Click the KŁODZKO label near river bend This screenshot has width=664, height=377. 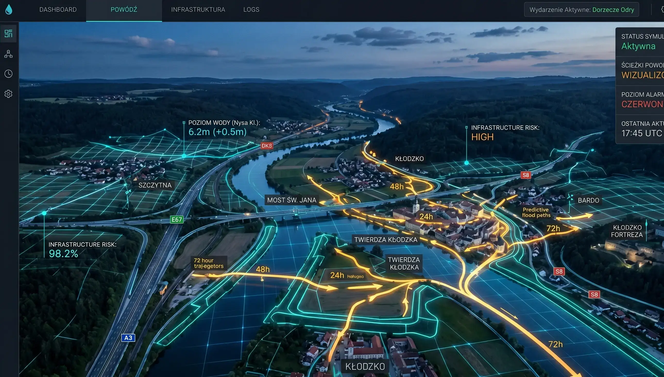pos(410,159)
